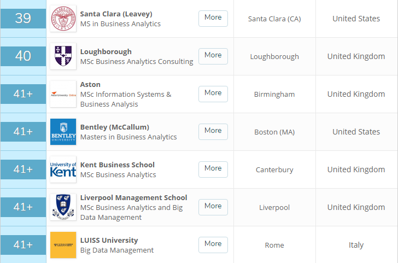Show More info for Aston
The height and width of the screenshot is (263, 398).
tap(213, 93)
